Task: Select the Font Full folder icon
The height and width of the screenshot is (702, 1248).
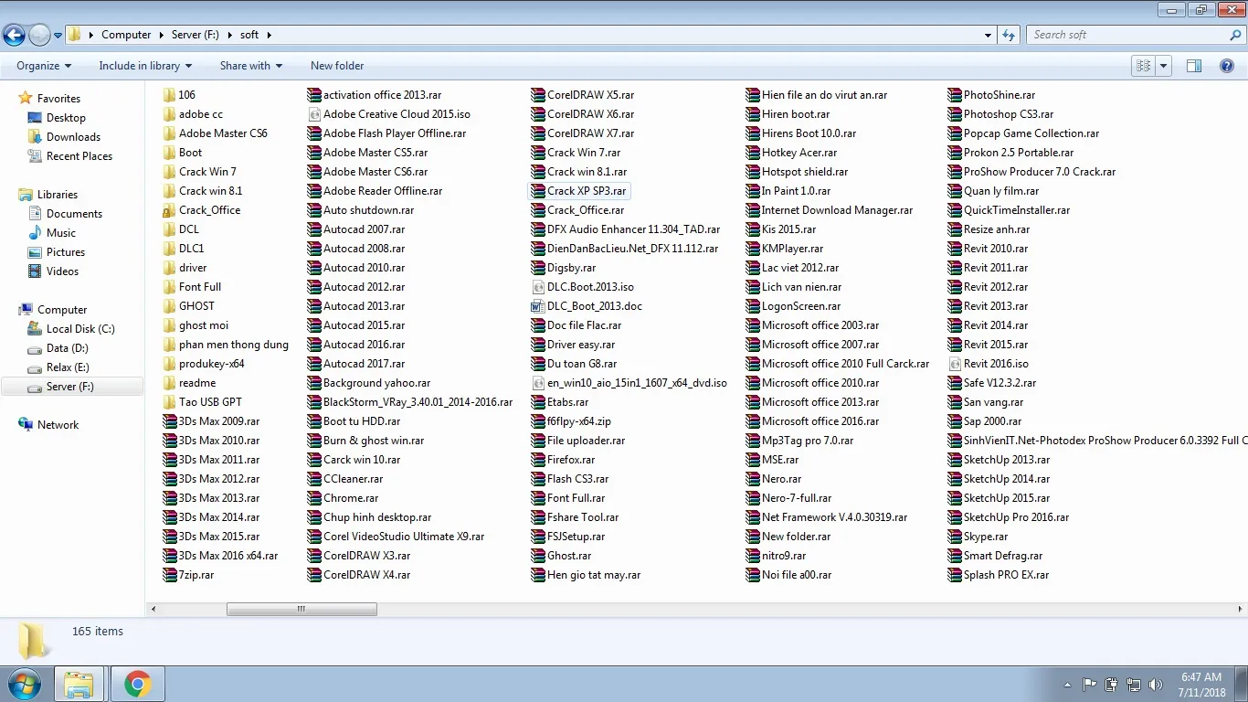Action: pyautogui.click(x=169, y=287)
